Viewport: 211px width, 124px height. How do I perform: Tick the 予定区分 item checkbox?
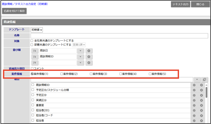33,95
